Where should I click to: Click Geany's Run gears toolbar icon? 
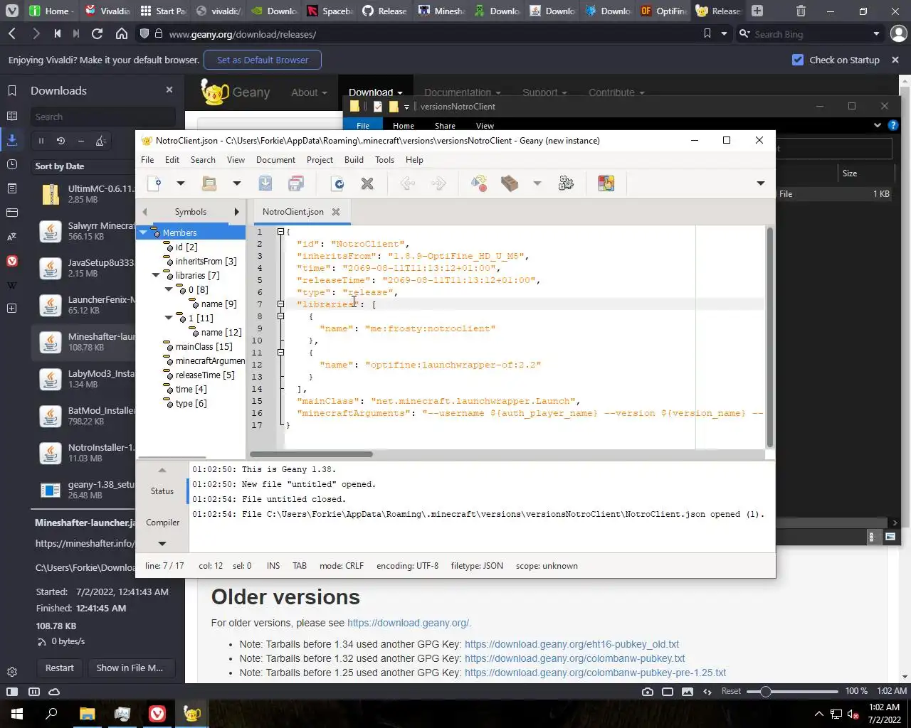coord(566,183)
